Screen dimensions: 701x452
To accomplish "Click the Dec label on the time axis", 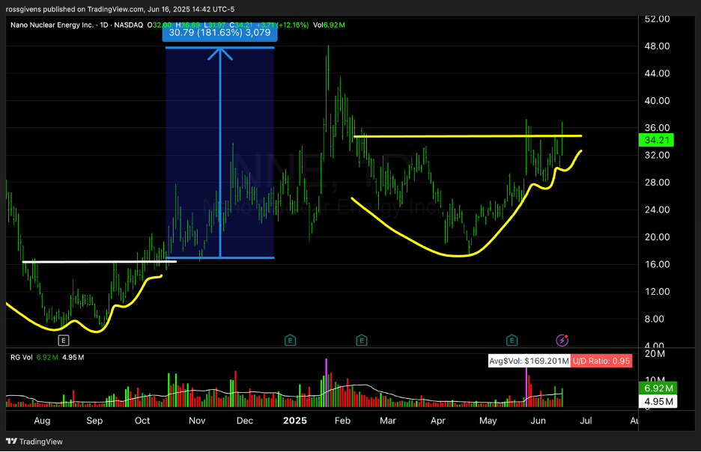I will point(245,421).
